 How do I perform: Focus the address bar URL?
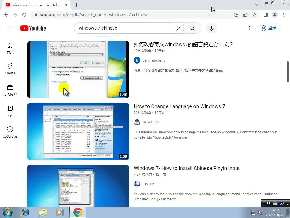[94, 15]
